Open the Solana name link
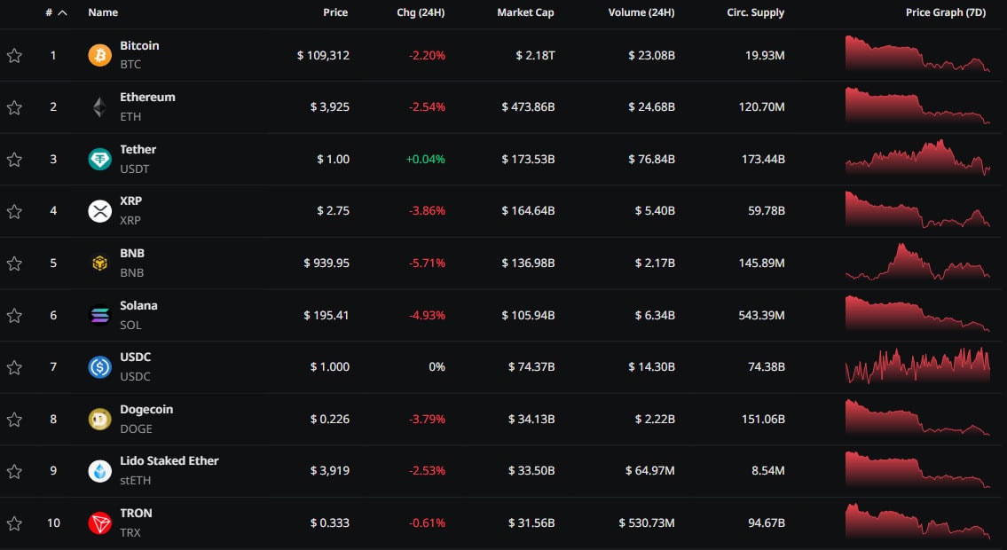The image size is (1007, 550). click(138, 305)
